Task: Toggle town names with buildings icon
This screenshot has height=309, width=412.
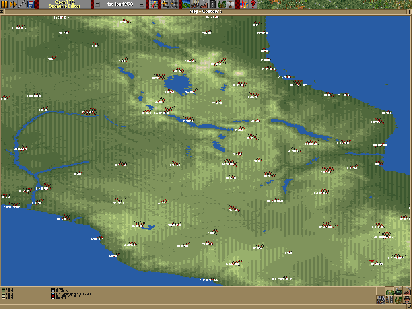Action: (x=381, y=300)
